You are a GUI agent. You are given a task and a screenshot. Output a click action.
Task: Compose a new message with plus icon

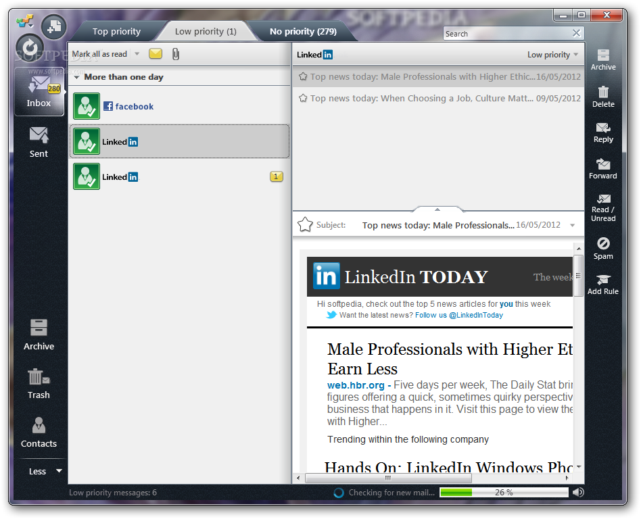54,27
